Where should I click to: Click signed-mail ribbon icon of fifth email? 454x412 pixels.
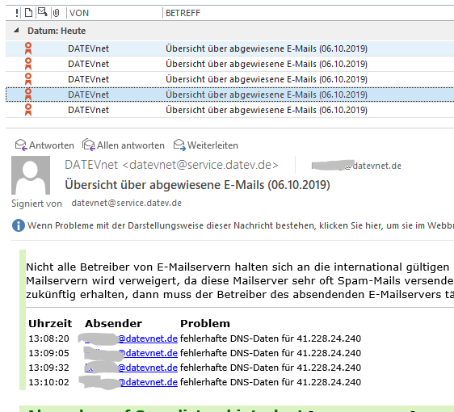(x=28, y=110)
